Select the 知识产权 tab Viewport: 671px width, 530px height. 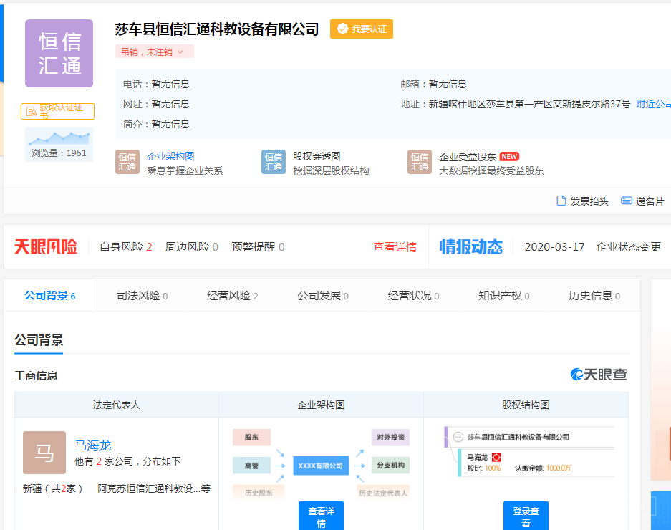tap(503, 296)
